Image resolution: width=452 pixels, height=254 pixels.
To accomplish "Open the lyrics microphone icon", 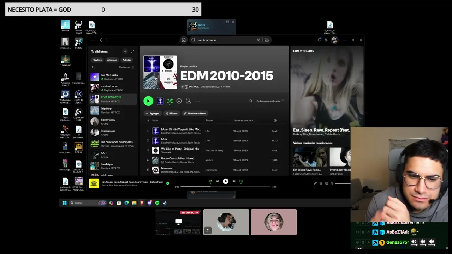I will point(315,183).
